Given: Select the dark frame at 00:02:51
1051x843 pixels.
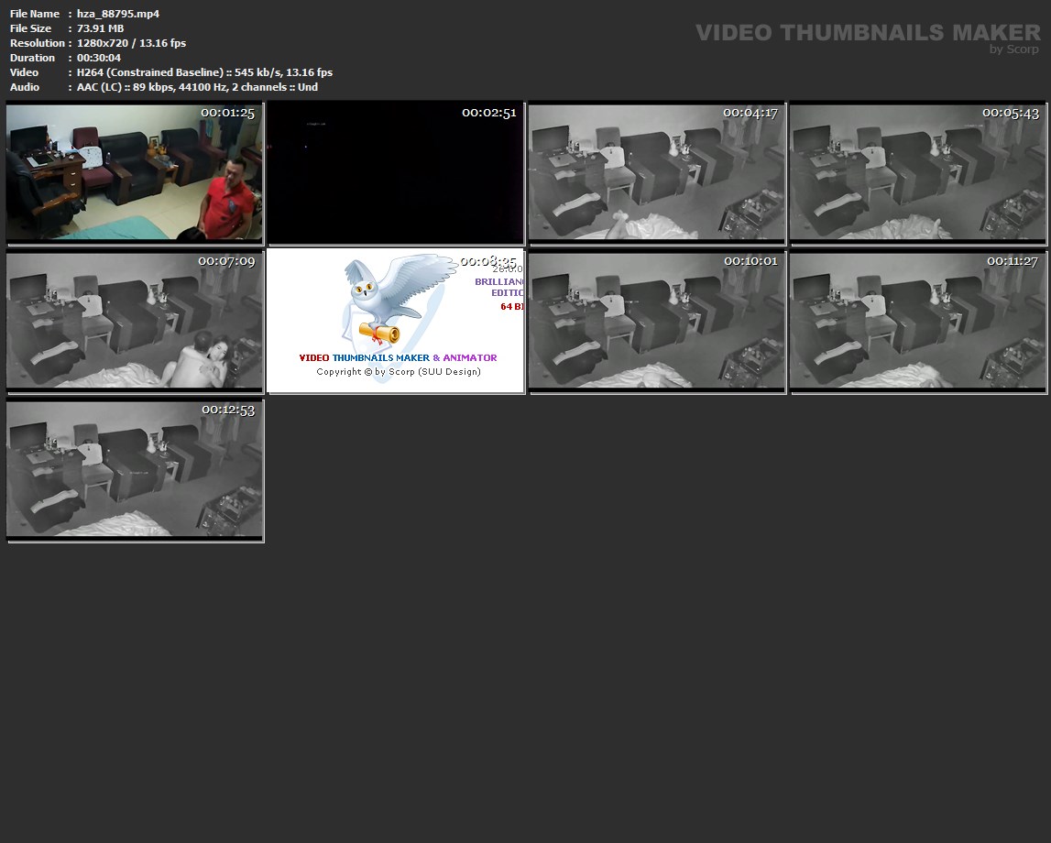Looking at the screenshot, I should (396, 172).
